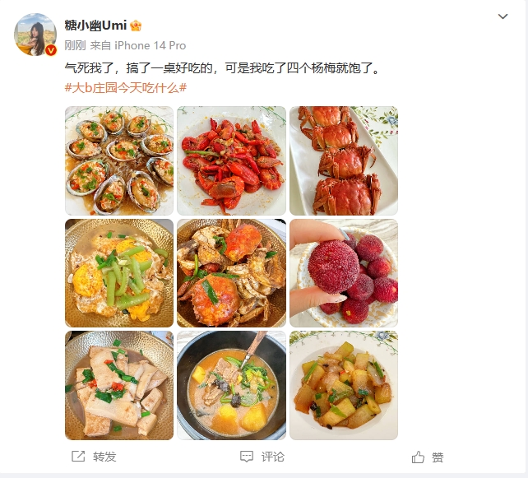Click the 转发 repost label
The width and height of the screenshot is (528, 478).
coord(104,457)
